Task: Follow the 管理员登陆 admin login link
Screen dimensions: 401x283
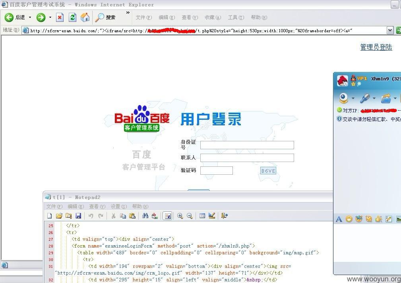Action: click(376, 47)
